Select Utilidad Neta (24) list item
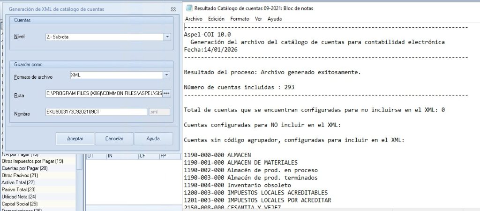Viewport: 480px width, 211px height. tap(19, 196)
